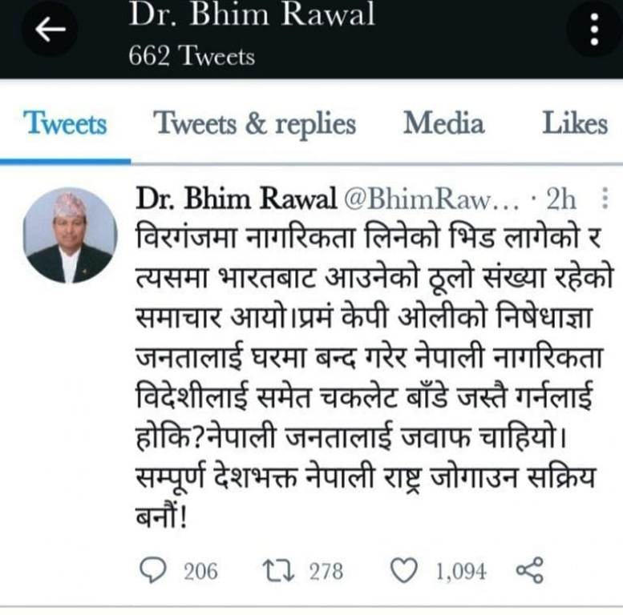Like the tweet with heart icon
Screen dimensions: 623x615
click(x=404, y=571)
